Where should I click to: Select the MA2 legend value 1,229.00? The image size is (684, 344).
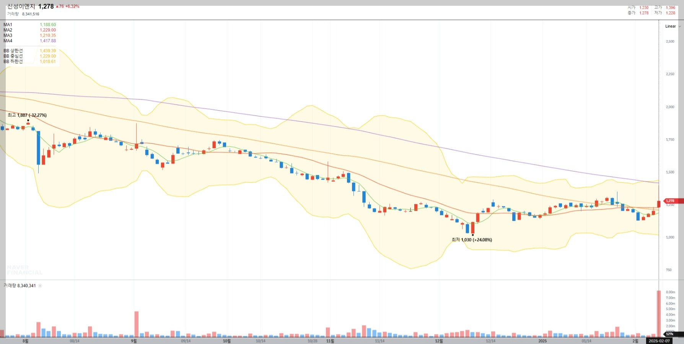(48, 30)
